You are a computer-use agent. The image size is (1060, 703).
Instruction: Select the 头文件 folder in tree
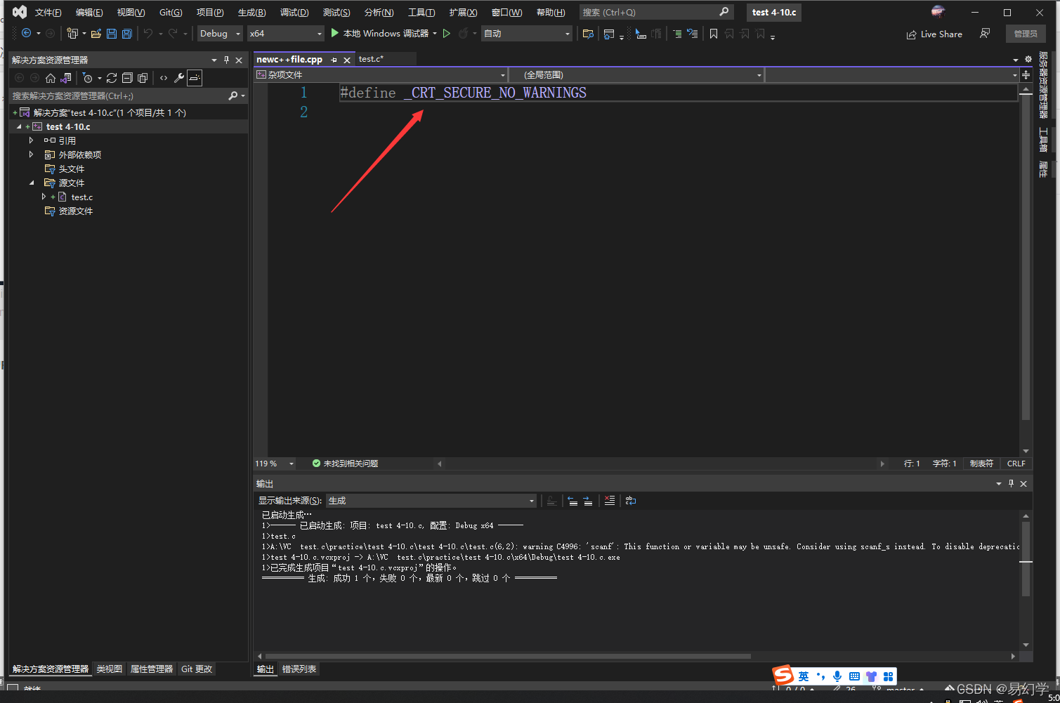click(x=71, y=169)
